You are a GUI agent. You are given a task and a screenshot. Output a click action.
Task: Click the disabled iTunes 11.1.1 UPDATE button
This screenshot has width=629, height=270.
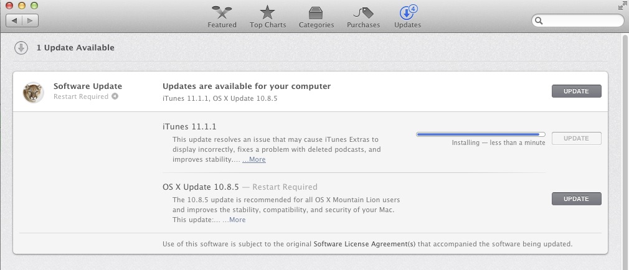click(x=577, y=138)
